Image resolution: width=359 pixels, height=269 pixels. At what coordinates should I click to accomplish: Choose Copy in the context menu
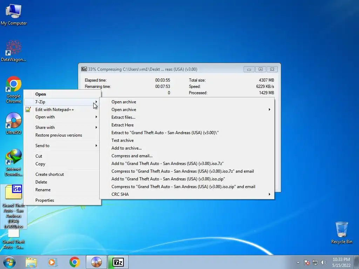pos(62,164)
